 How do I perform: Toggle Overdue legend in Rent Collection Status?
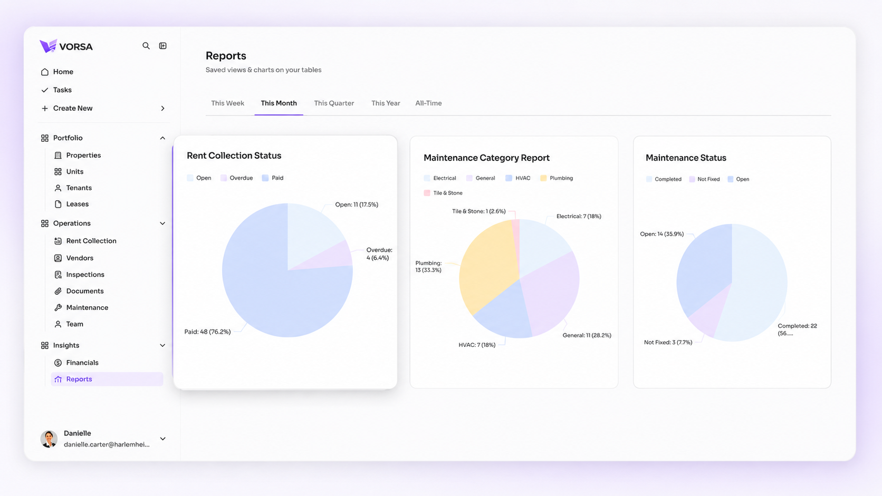pos(236,178)
